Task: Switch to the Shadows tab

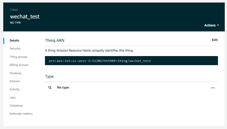Action: tap(16, 73)
